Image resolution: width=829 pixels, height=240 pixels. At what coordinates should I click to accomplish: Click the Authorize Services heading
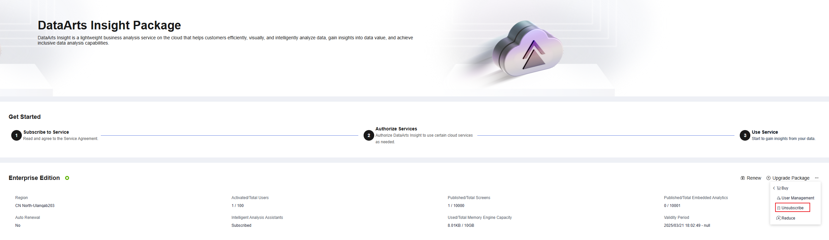(396, 129)
